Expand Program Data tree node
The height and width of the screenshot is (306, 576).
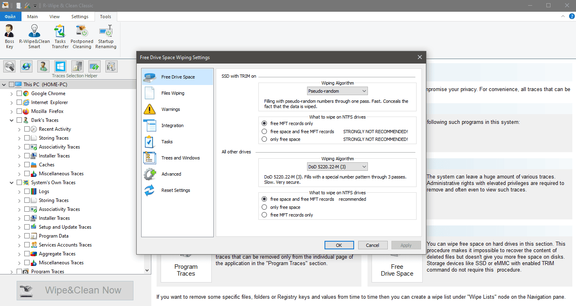coord(19,236)
